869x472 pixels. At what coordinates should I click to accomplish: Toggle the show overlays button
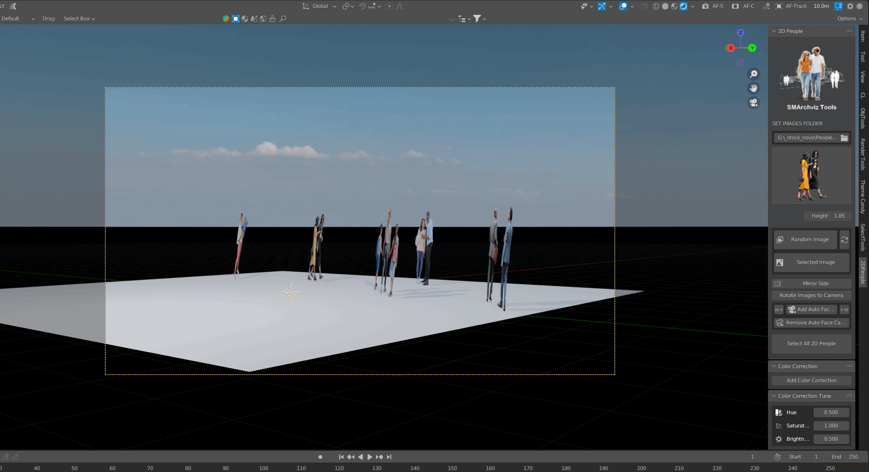(623, 6)
